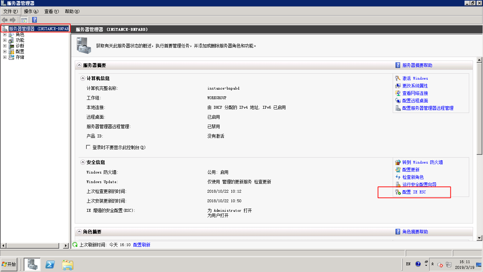
Task: Open the 配置 IE ESC link
Action: tap(415, 192)
